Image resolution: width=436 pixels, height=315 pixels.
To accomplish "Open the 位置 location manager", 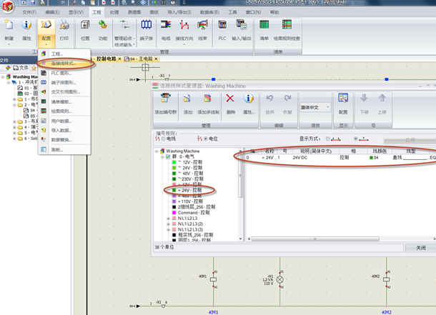I will click(85, 25).
